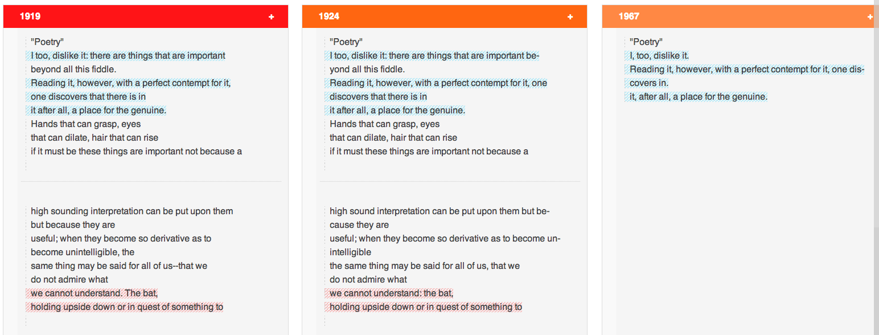
Task: Click highlighted "I too, dislike it" line in 1919 column
Action: pyautogui.click(x=128, y=56)
